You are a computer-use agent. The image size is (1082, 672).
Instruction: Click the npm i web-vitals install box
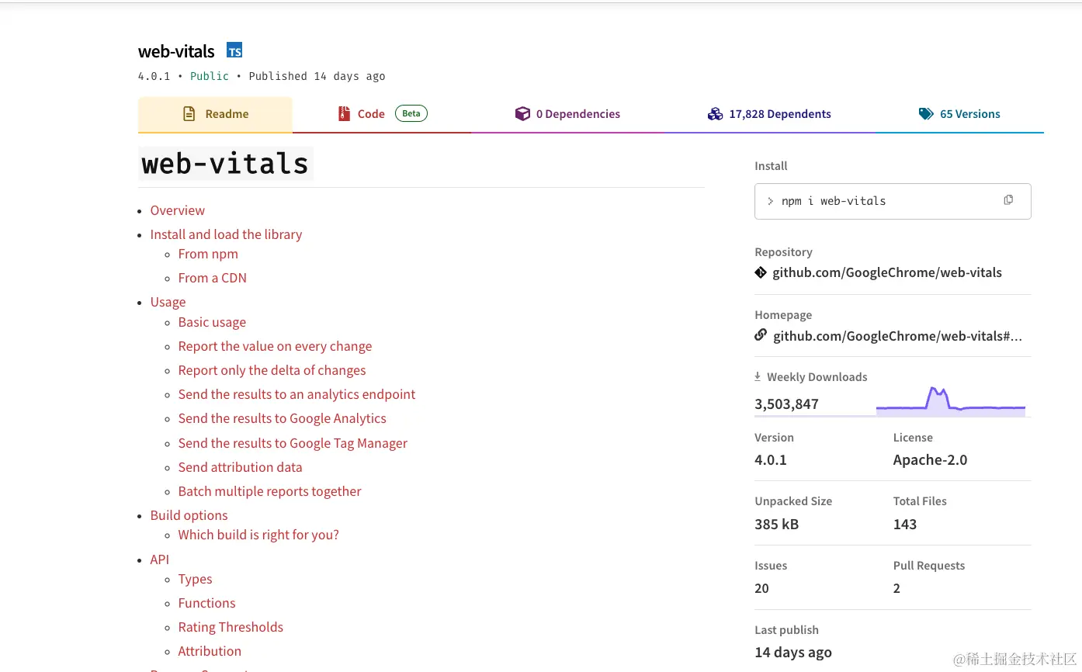[x=893, y=201]
